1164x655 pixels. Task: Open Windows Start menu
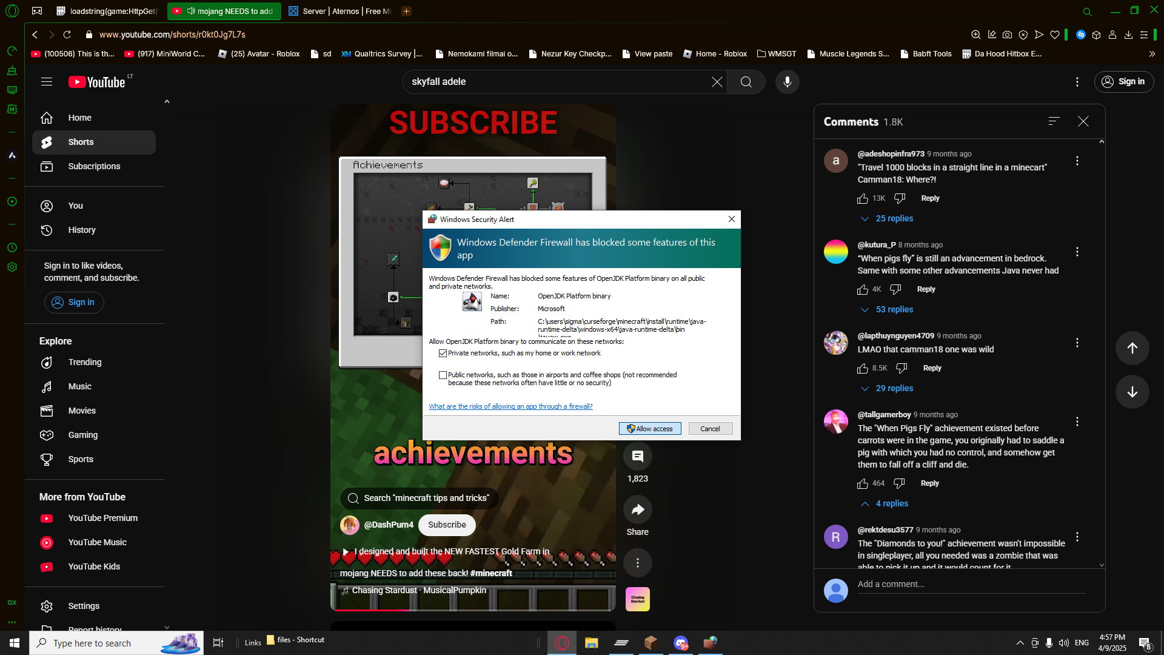tap(15, 643)
